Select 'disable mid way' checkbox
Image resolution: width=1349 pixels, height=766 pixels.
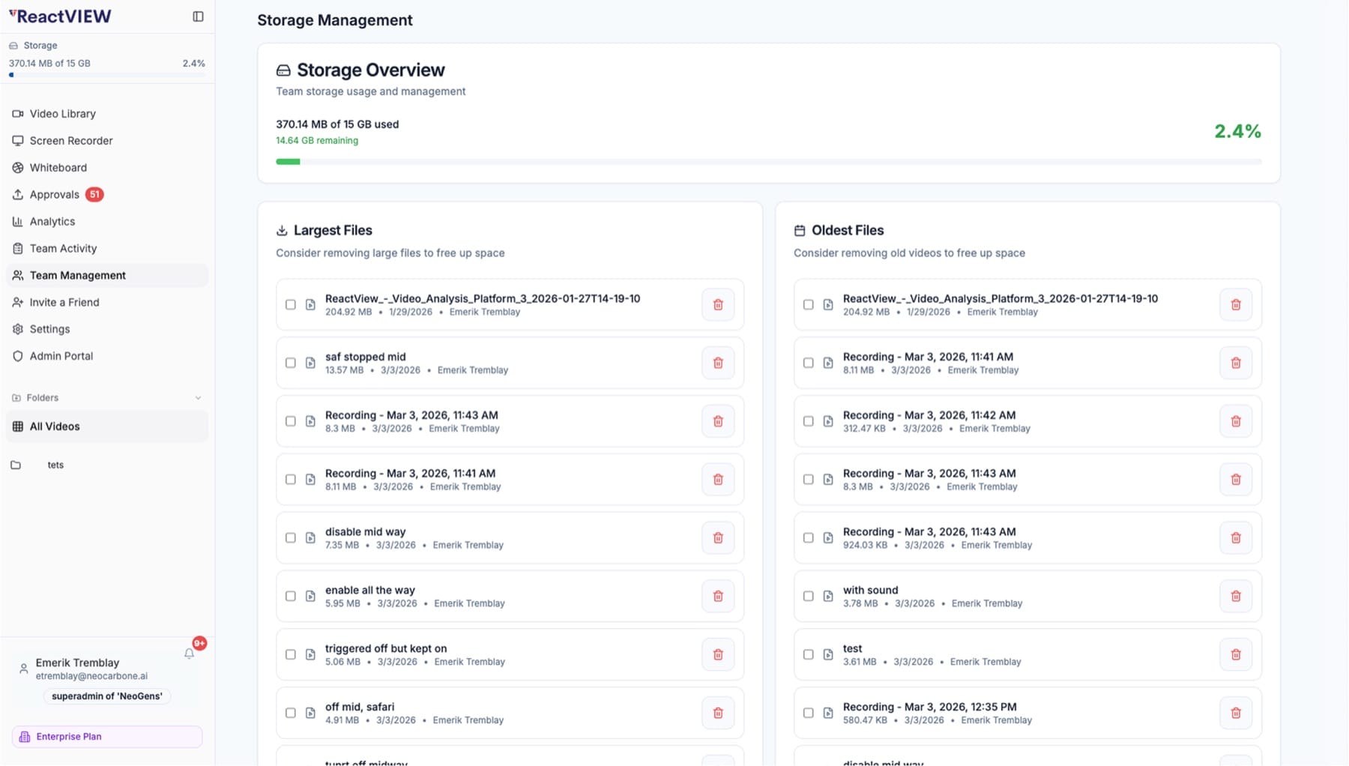pyautogui.click(x=291, y=538)
